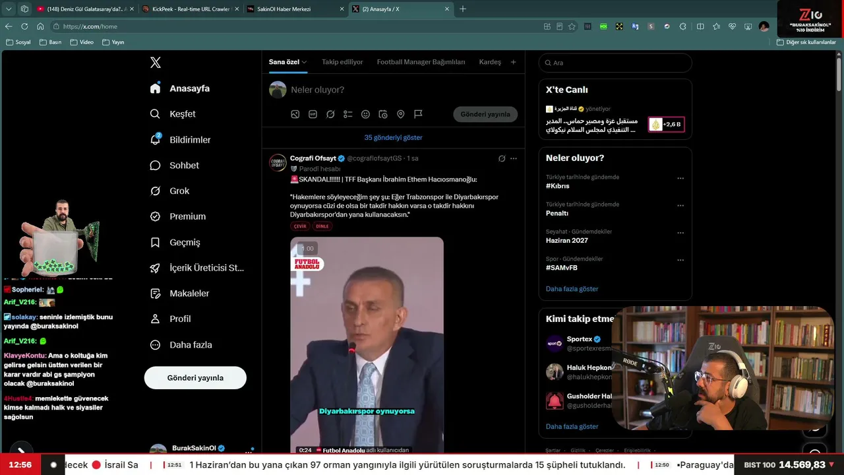Click the Ara search field on X
The height and width of the screenshot is (475, 844).
615,63
